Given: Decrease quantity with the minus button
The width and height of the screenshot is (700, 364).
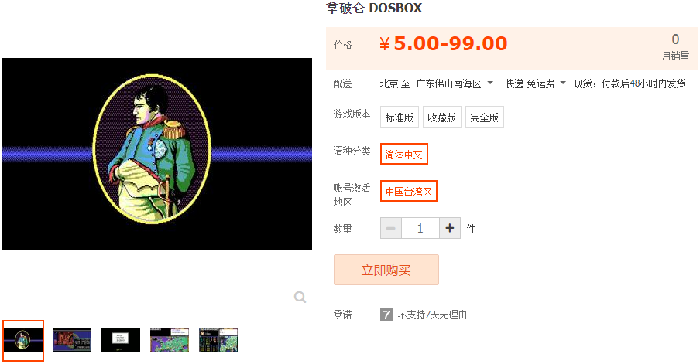Looking at the screenshot, I should click(x=391, y=228).
